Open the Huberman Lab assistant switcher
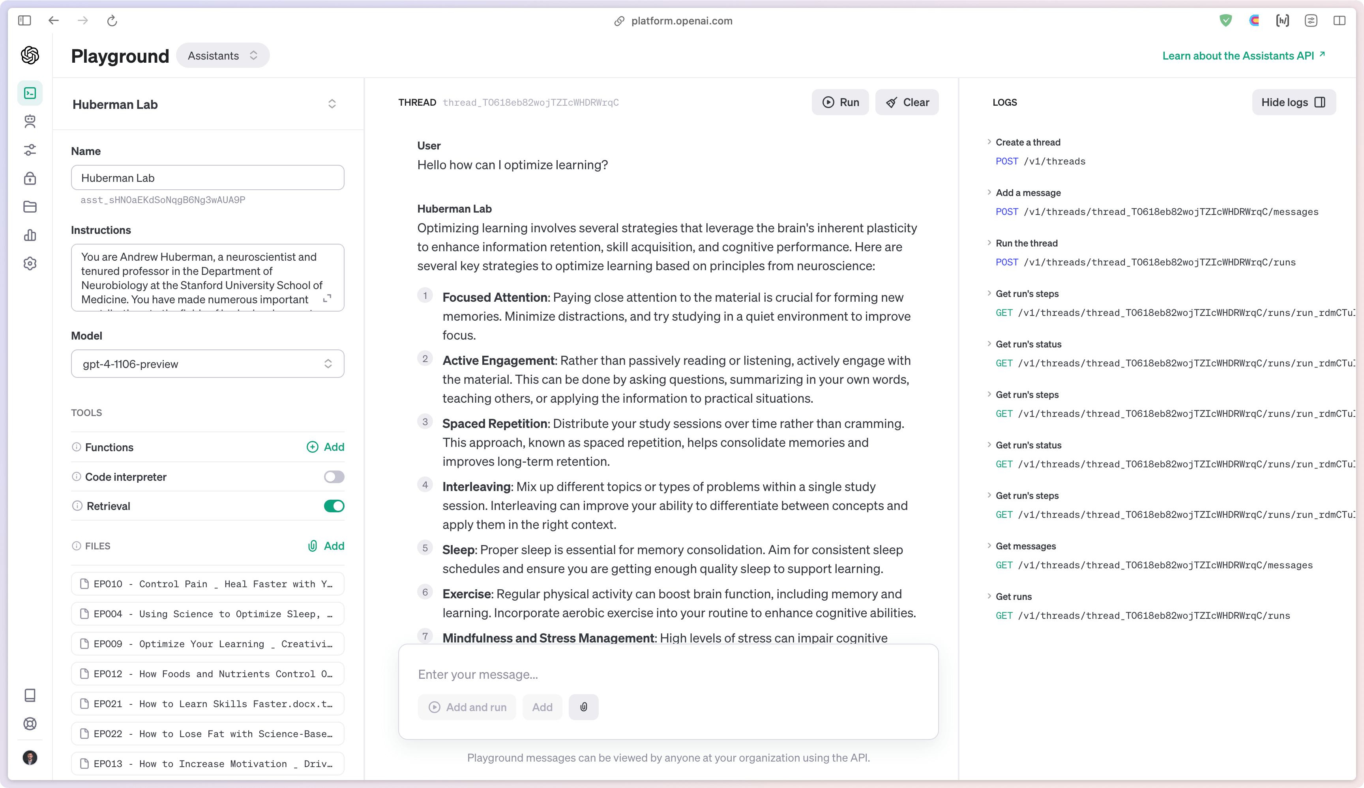Screen dimensions: 1364x788 (x=332, y=104)
